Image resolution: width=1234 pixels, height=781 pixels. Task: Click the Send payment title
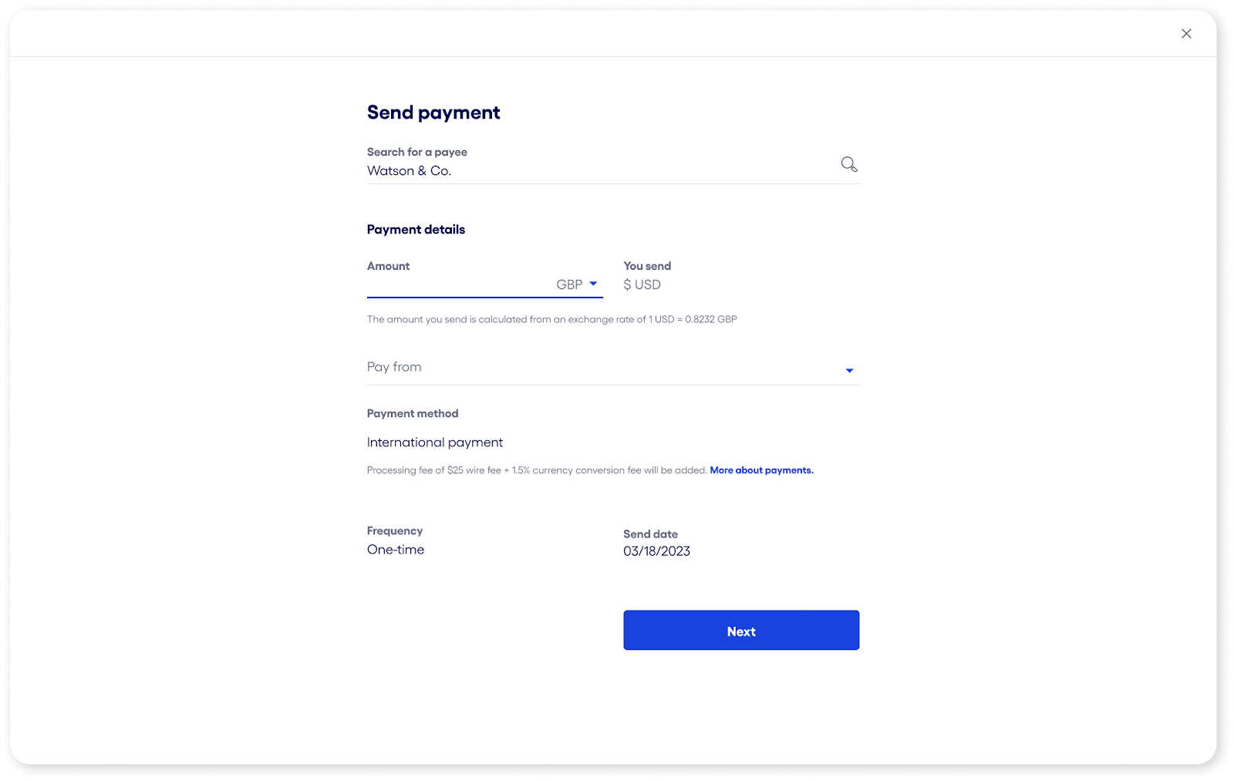click(433, 112)
